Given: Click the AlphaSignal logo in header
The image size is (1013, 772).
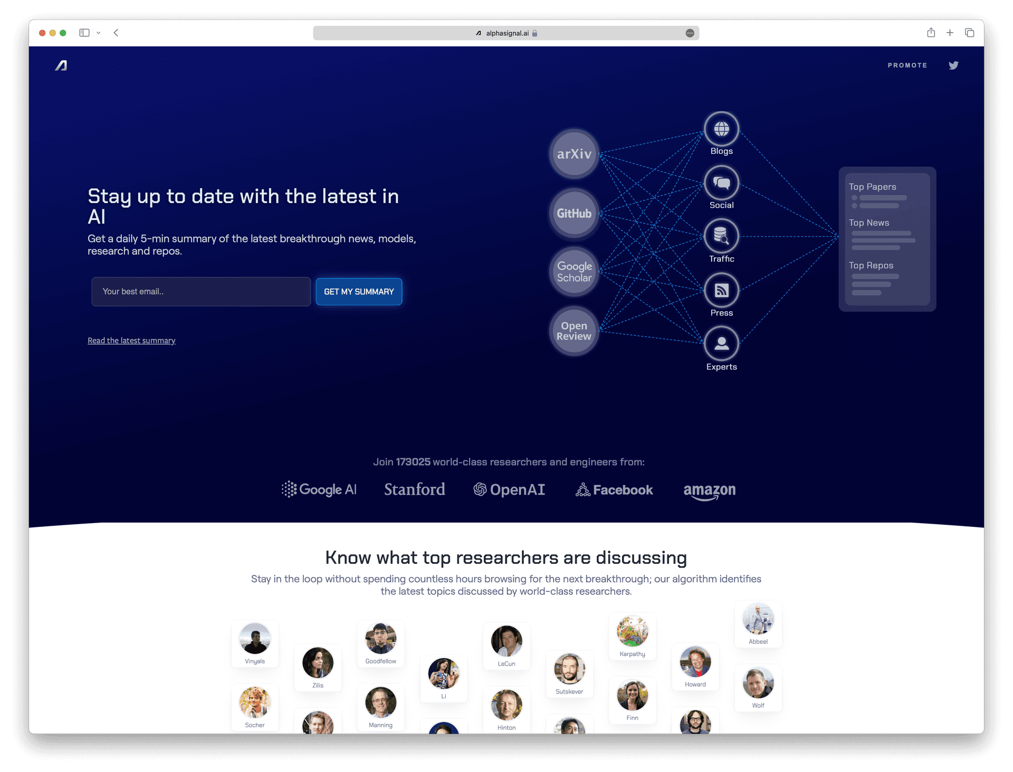Looking at the screenshot, I should click(x=61, y=65).
